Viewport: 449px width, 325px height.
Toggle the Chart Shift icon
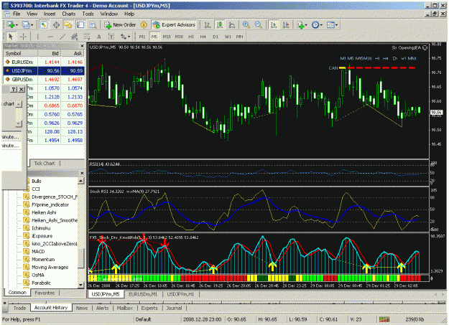[x=286, y=25]
